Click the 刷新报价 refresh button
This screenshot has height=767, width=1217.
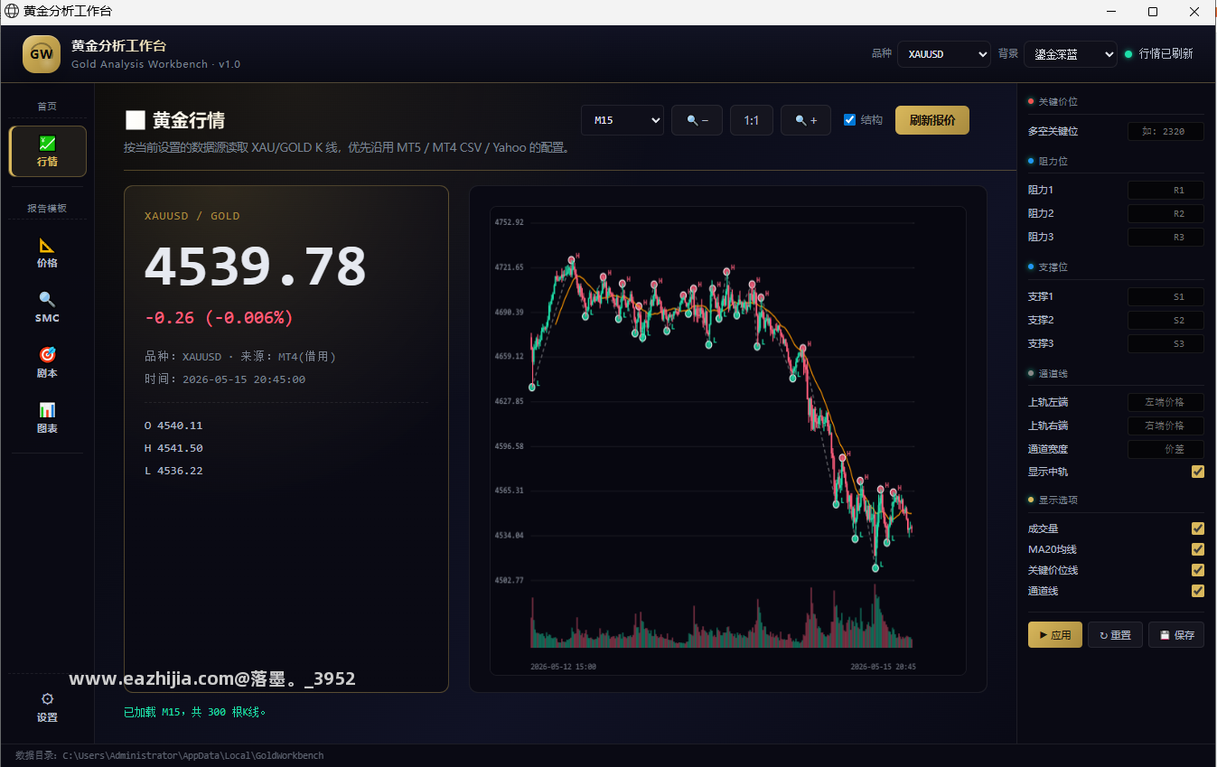click(x=932, y=120)
